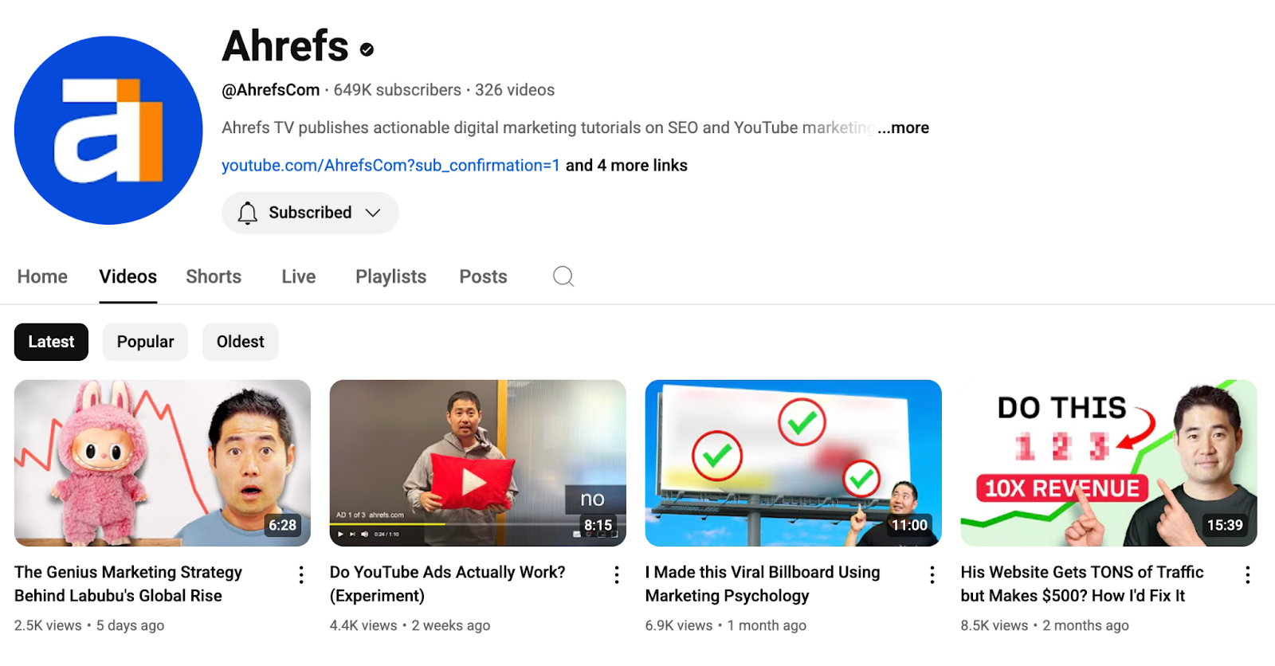Open options menu for Viral Billboard video
Viewport: 1275px width, 666px height.
[x=932, y=575]
